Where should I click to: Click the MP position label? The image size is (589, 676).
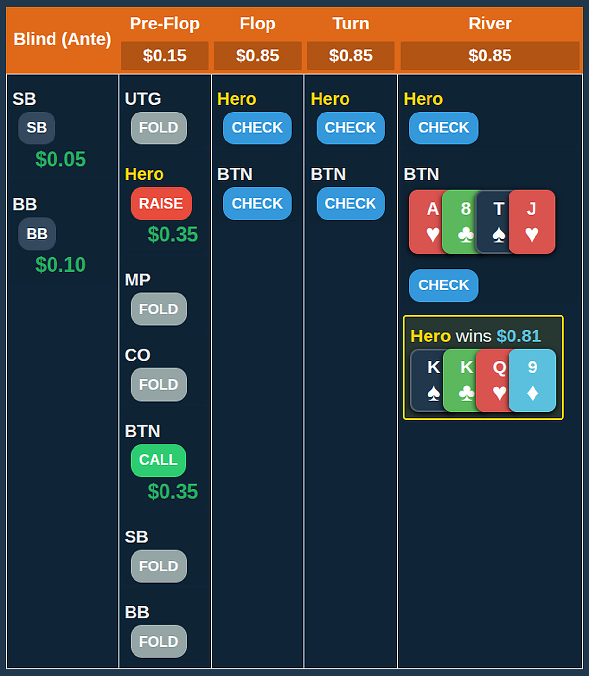pyautogui.click(x=137, y=280)
